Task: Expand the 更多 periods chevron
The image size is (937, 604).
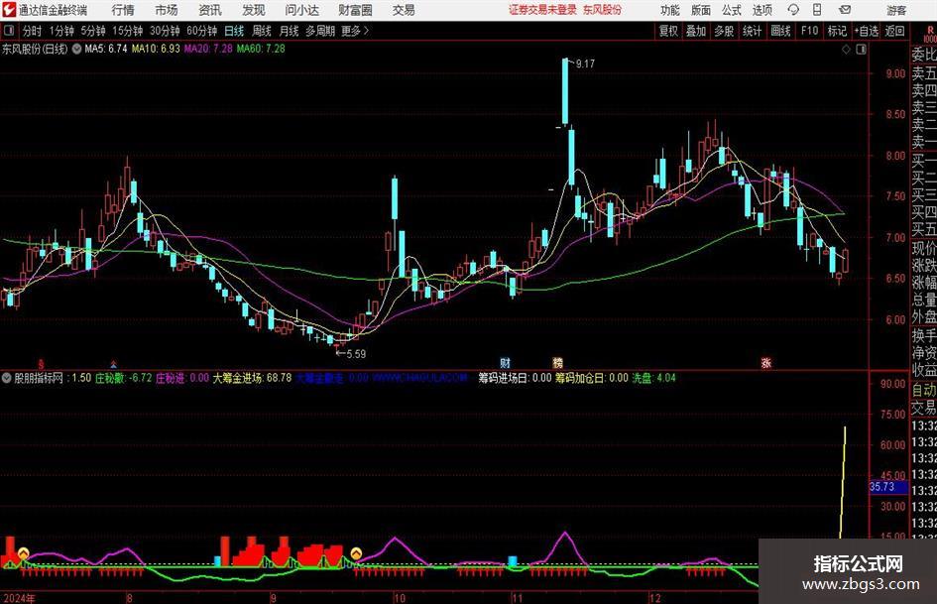Action: (x=366, y=31)
